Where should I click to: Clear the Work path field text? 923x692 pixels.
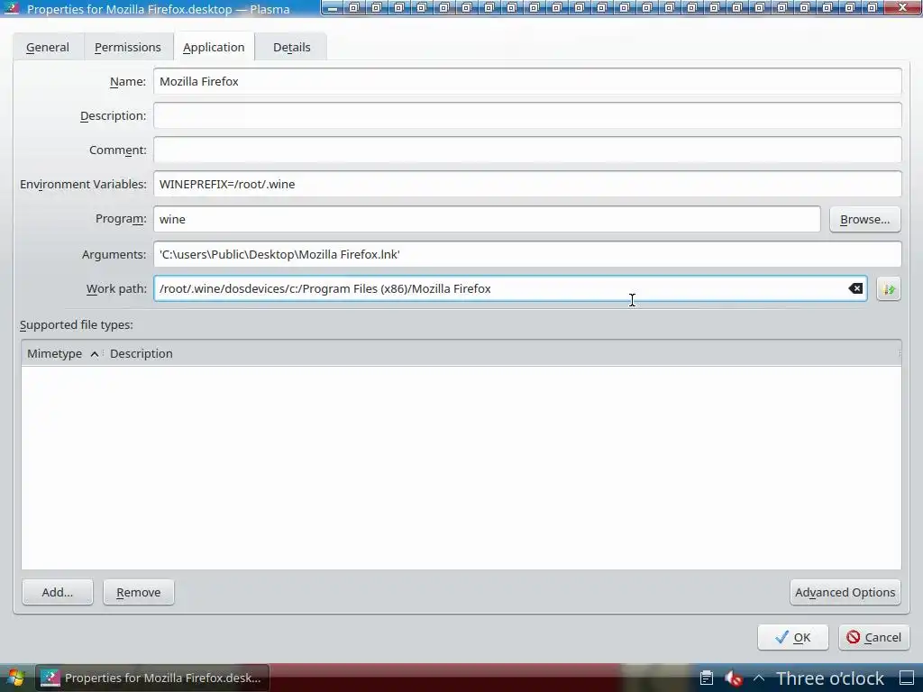pyautogui.click(x=855, y=288)
